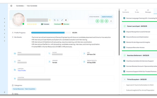Click the first green stage progress circle
Screen dimensions: 157x98
[97, 21]
